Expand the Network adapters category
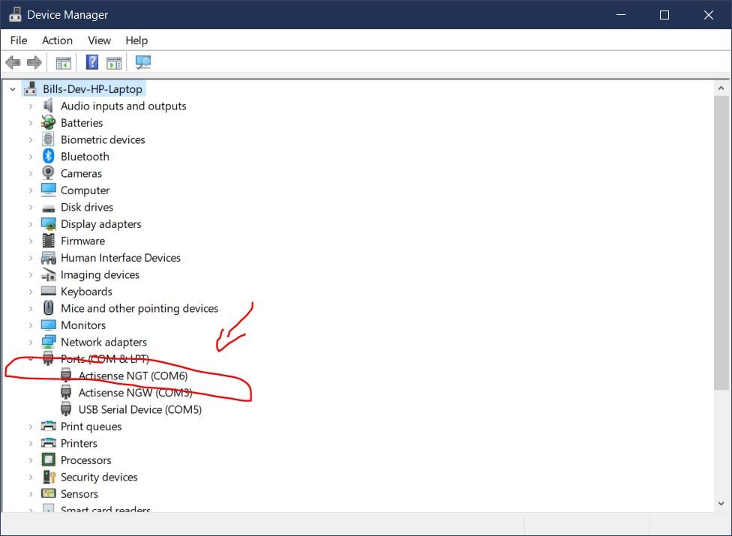Image resolution: width=732 pixels, height=536 pixels. pyautogui.click(x=31, y=342)
